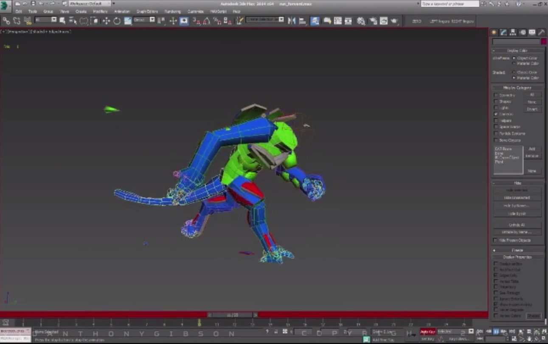This screenshot has height=344, width=548.
Task: Open the Edit menu
Action: click(19, 11)
